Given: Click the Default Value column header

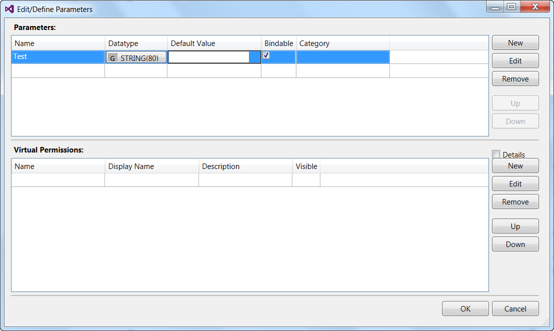Looking at the screenshot, I should click(x=214, y=43).
